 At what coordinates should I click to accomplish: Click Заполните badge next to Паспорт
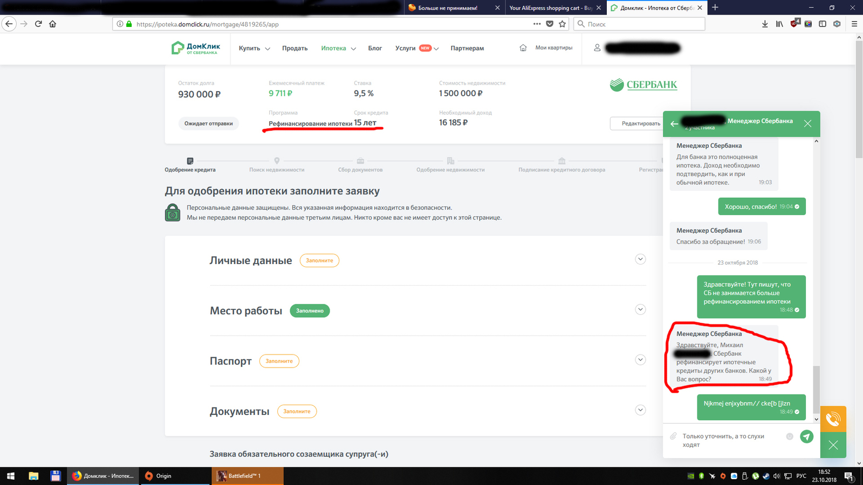click(279, 361)
